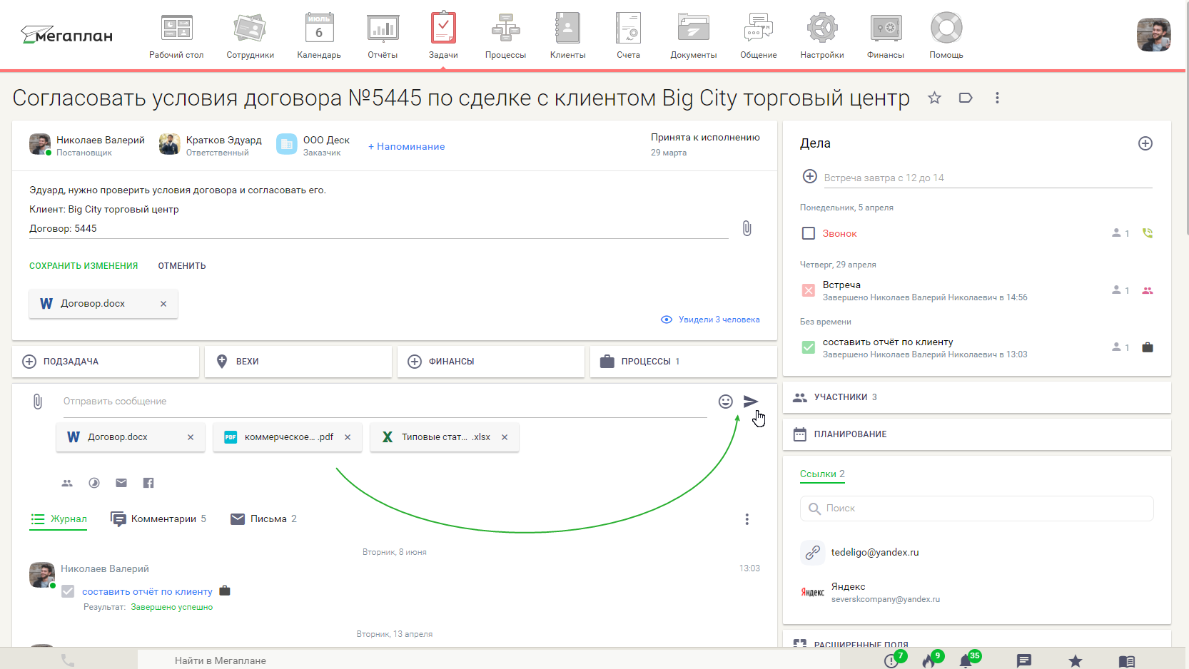Attach file to the message

[38, 402]
